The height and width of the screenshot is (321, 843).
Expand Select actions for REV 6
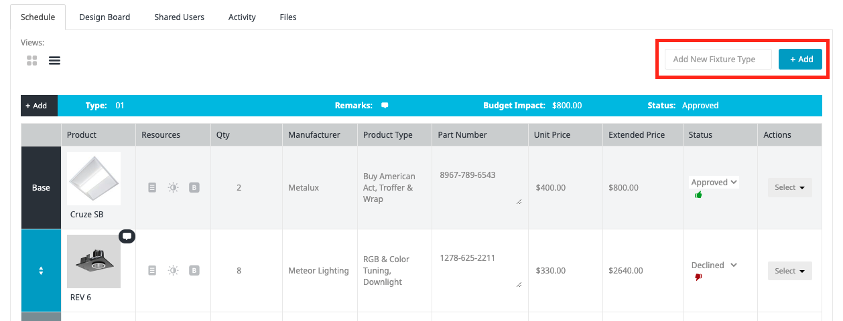tap(789, 271)
